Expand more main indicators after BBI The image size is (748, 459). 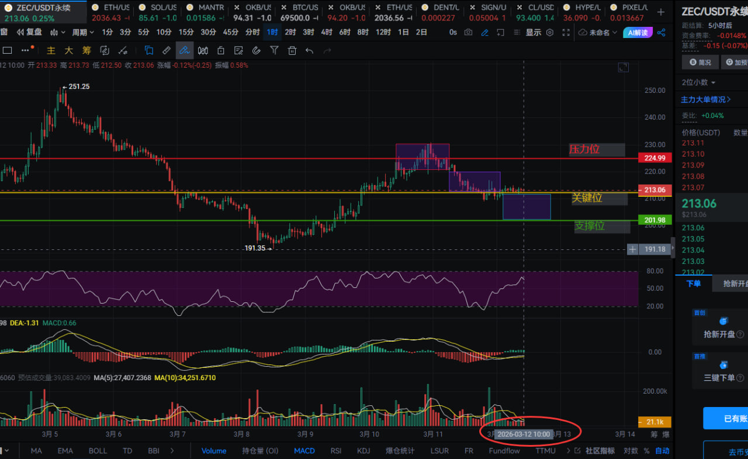pos(172,450)
